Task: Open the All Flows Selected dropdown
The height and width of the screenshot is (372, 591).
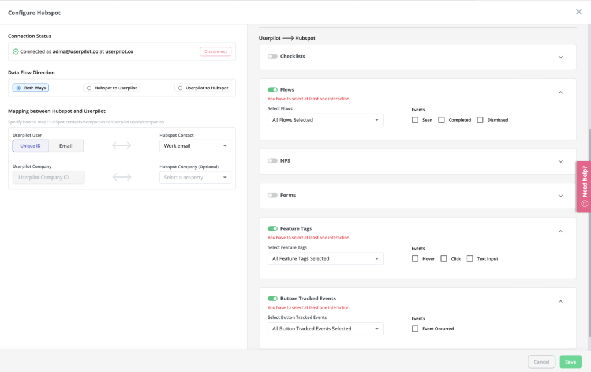Action: pyautogui.click(x=326, y=120)
